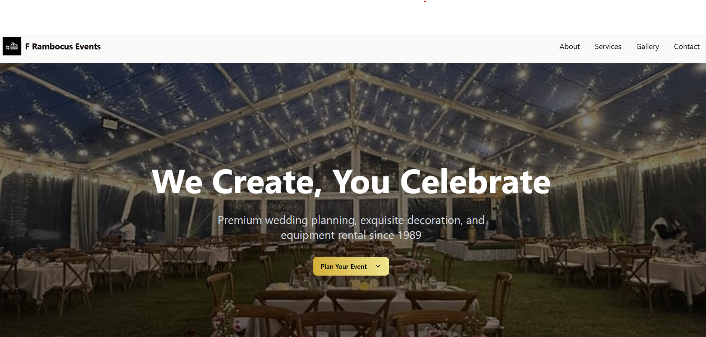Click the year 1989 in the tagline
Viewport: 706px width, 337px height.
click(x=409, y=235)
